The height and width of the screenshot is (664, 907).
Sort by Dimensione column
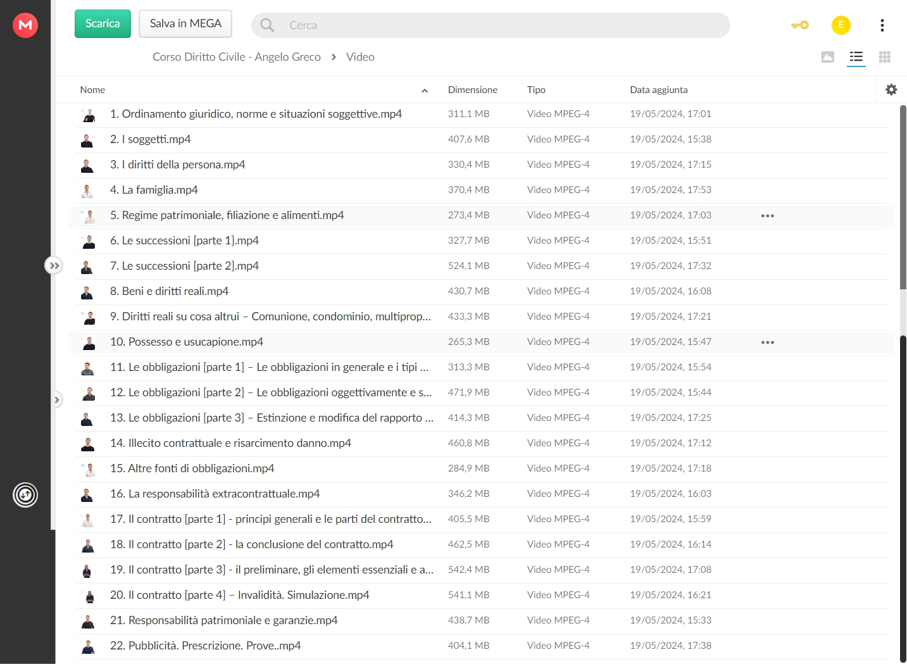pos(473,90)
